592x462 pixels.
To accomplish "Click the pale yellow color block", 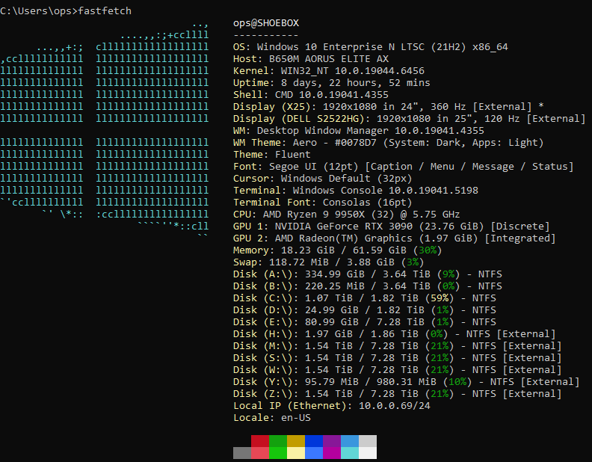I will point(296,453).
